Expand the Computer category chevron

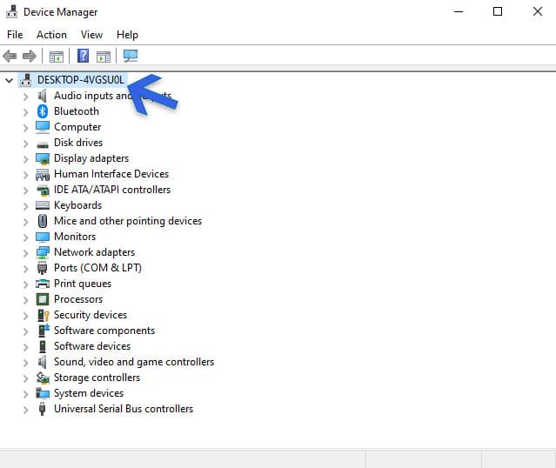click(x=25, y=128)
